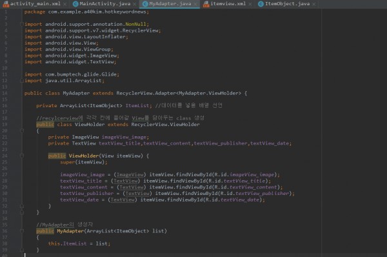Click the recylcerview comment on line 18
The height and width of the screenshot is (257, 387).
click(120, 118)
